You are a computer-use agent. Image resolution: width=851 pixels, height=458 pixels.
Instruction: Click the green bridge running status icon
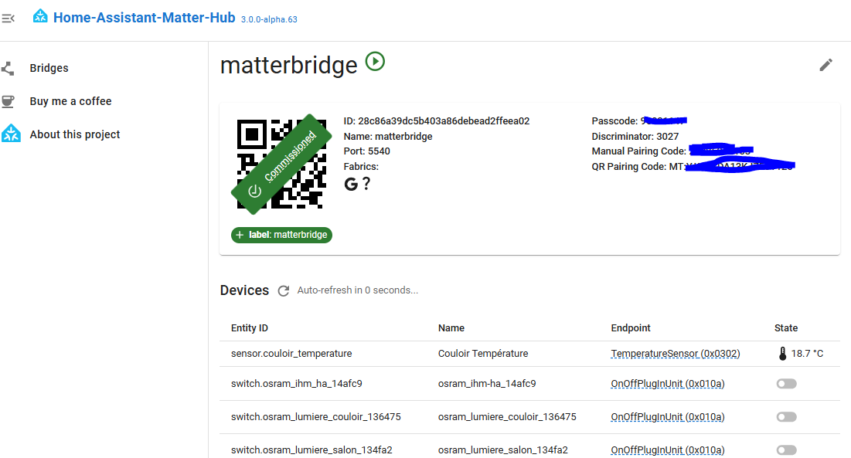click(375, 61)
